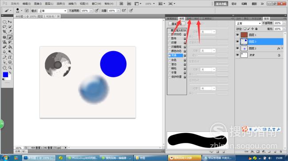Add a layer mask

pos(258,152)
